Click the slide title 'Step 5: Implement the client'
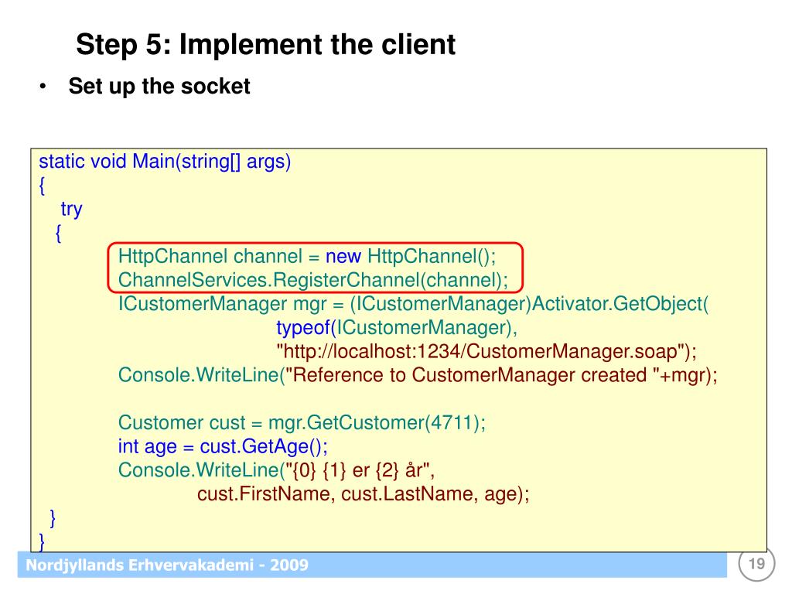792x594 pixels. coord(266,44)
